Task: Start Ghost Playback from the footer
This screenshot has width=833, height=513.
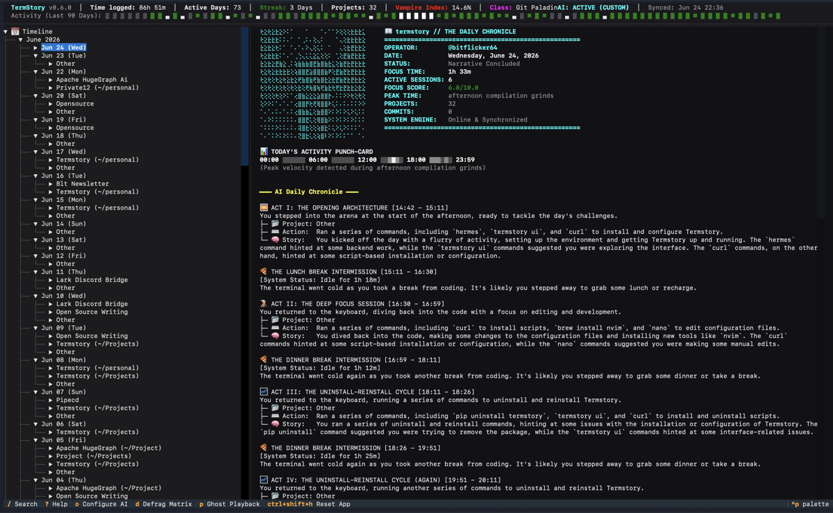Action: point(230,504)
